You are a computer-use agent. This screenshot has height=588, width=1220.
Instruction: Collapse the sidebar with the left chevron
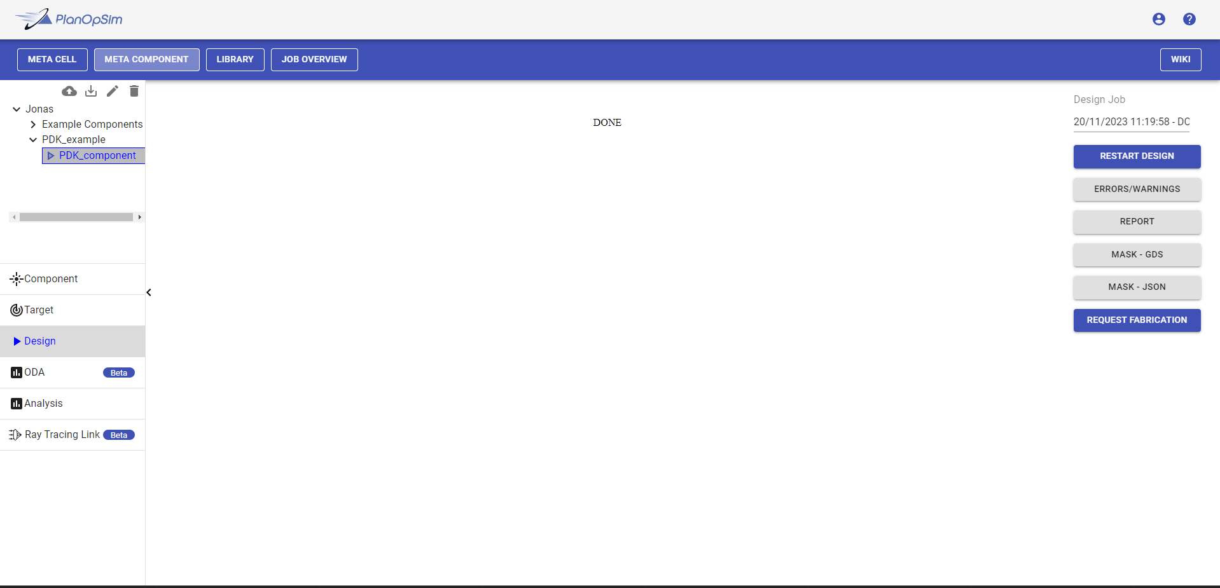click(x=149, y=292)
